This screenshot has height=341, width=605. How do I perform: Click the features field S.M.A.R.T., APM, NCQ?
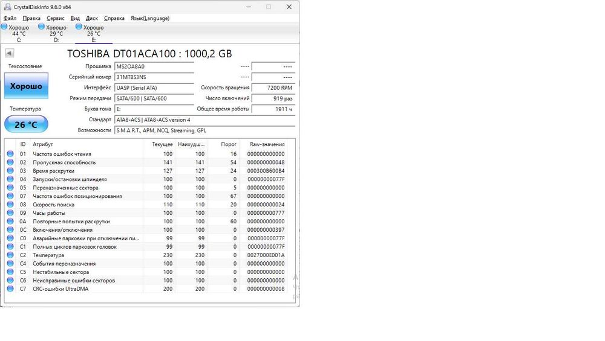coord(205,130)
